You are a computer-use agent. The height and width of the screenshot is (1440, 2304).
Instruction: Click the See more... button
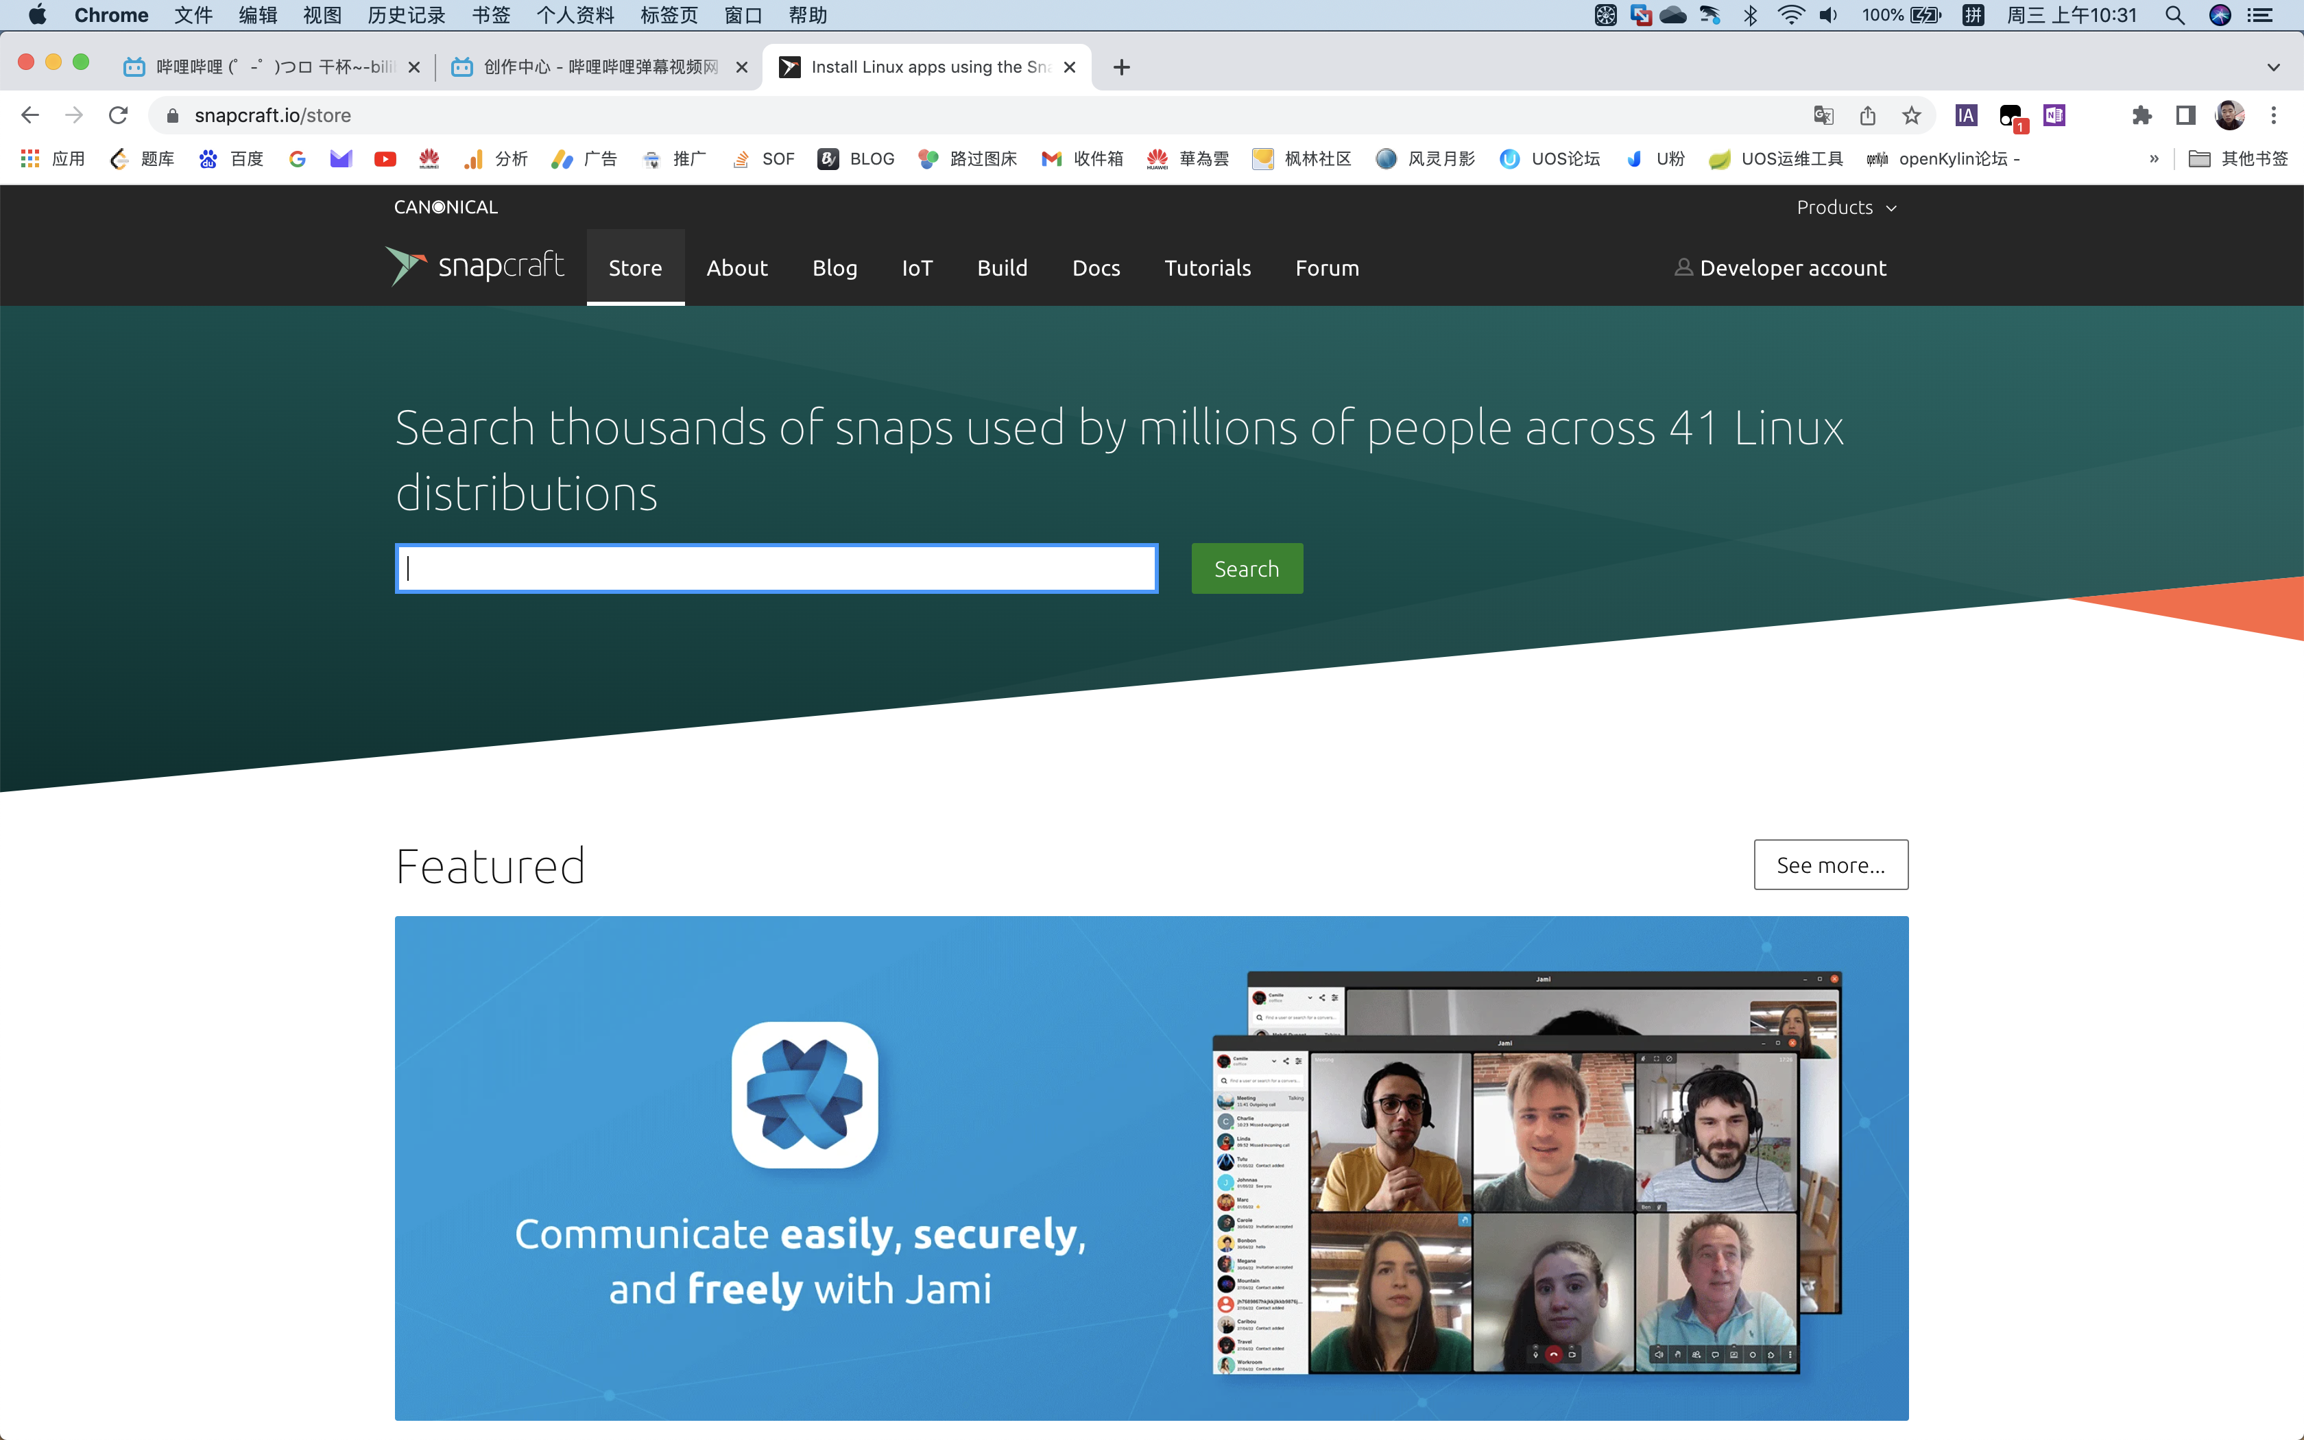1830,865
